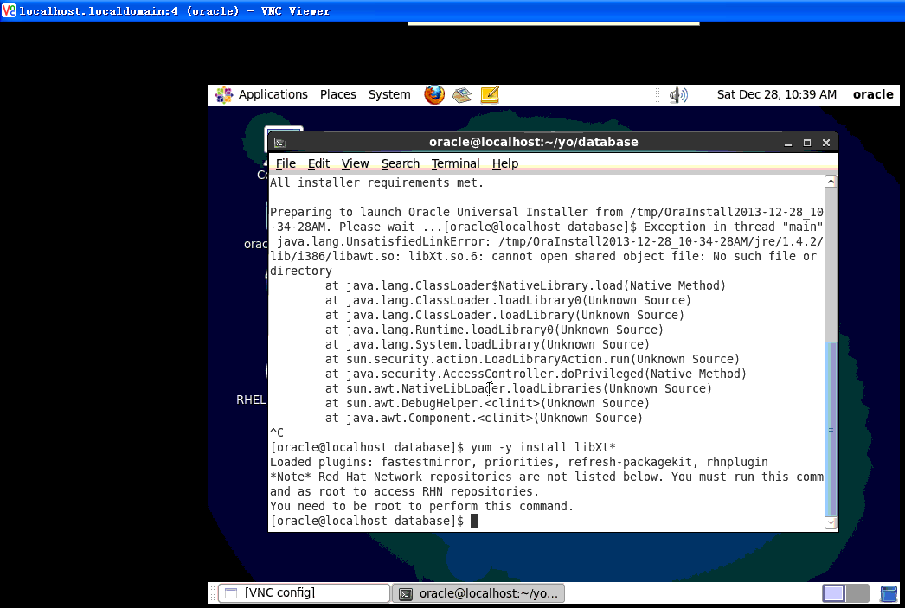Click the 'java.lang.System.loadLibrary' stack line
The image size is (905, 608).
tap(487, 345)
